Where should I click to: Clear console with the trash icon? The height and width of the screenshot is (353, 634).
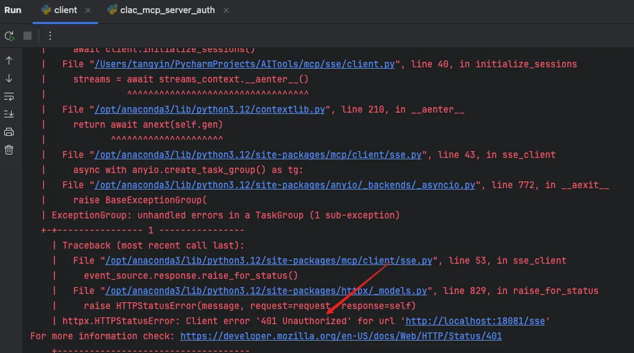click(9, 150)
